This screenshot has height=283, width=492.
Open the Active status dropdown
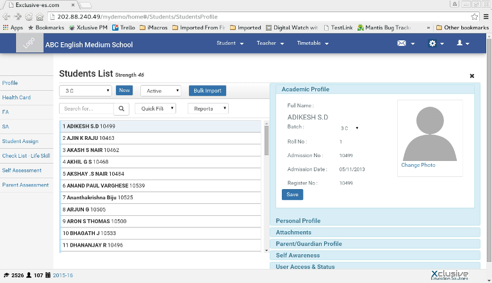pyautogui.click(x=160, y=91)
